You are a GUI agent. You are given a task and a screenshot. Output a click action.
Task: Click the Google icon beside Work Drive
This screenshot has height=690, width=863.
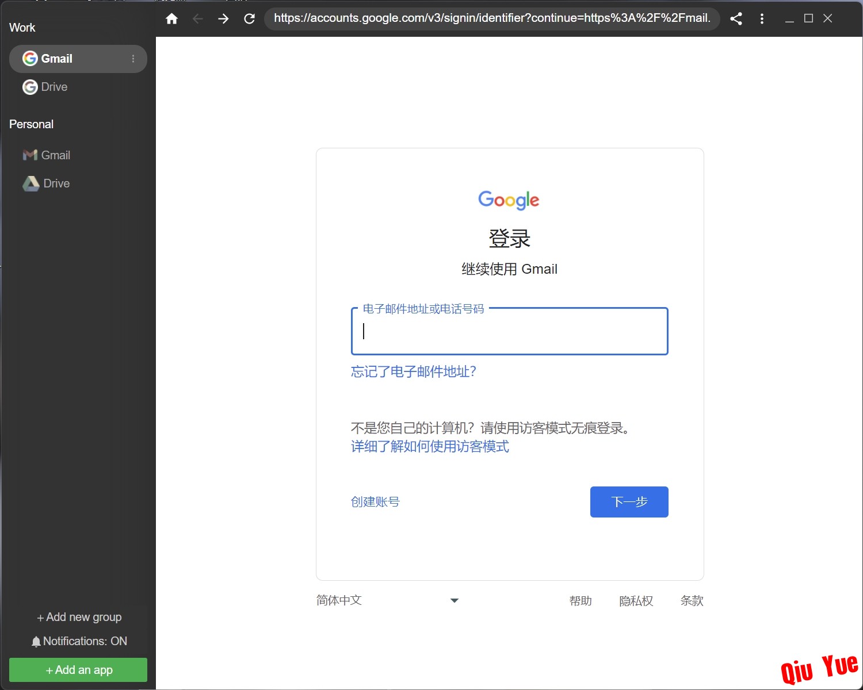click(x=30, y=87)
